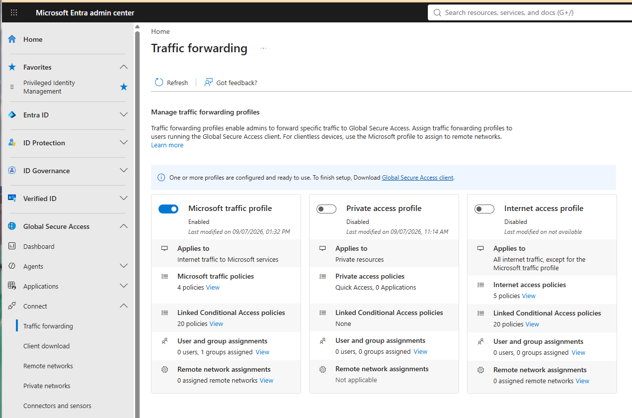The width and height of the screenshot is (632, 418).
Task: View Internet access linked Conditional Access policies
Action: point(532,324)
